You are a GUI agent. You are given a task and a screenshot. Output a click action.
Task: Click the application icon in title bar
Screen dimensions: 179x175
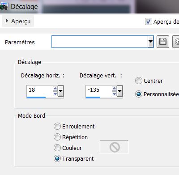4,7
